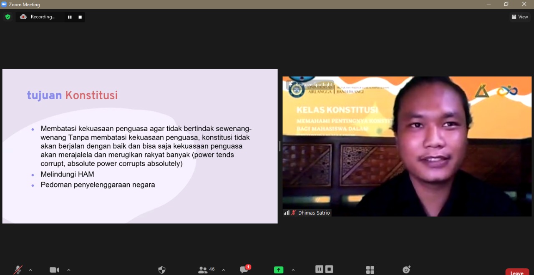This screenshot has width=534, height=275.
Task: Expand audio options arrow beside the microphone
Action: point(30,270)
